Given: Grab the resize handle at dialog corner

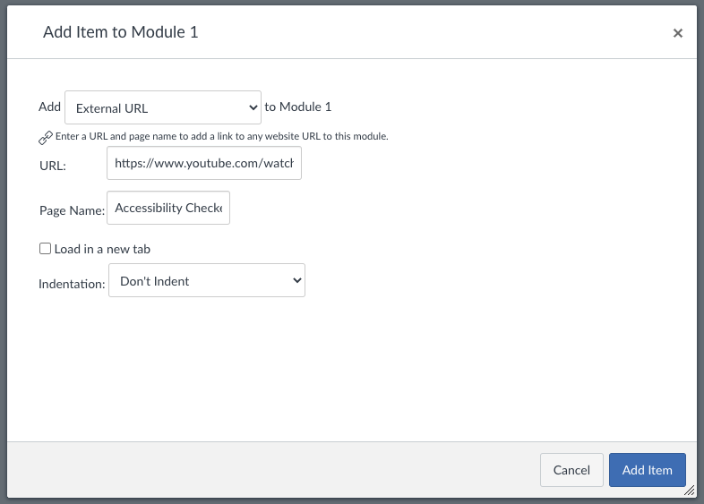Looking at the screenshot, I should pyautogui.click(x=689, y=491).
